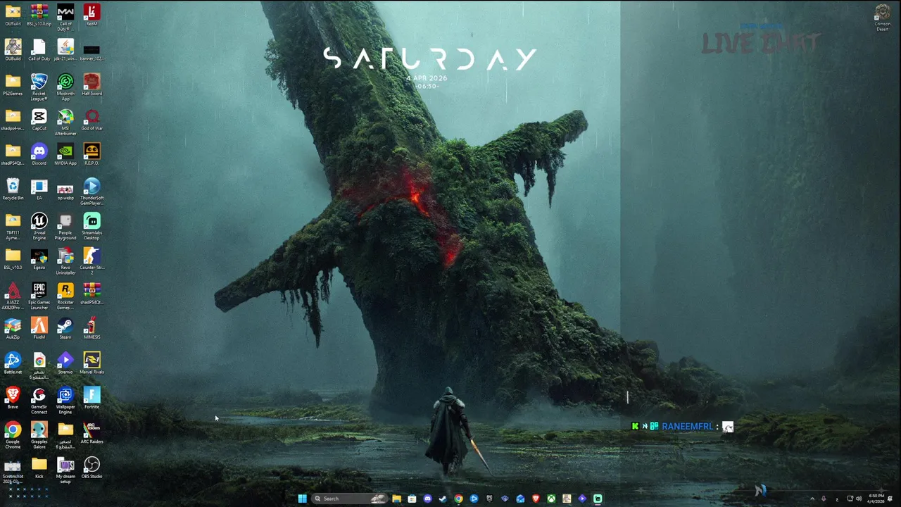The width and height of the screenshot is (901, 507).
Task: Select the GameSir Connect icon
Action: 39,401
